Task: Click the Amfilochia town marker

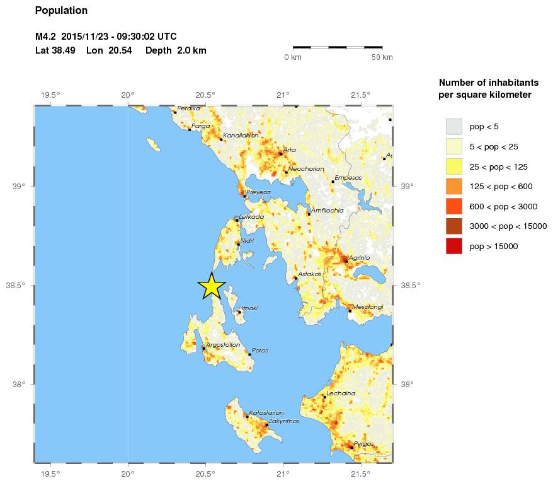Action: pos(309,214)
